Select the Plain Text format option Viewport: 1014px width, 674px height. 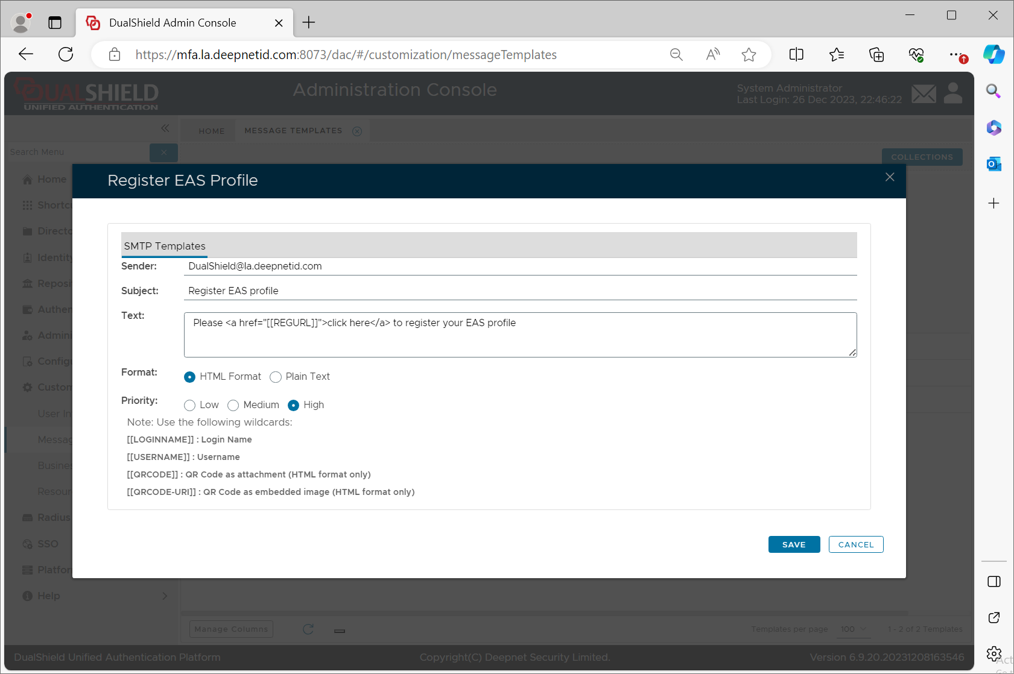[x=276, y=377]
